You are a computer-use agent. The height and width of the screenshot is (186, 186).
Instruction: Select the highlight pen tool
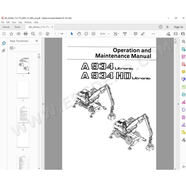[x=143, y=34]
